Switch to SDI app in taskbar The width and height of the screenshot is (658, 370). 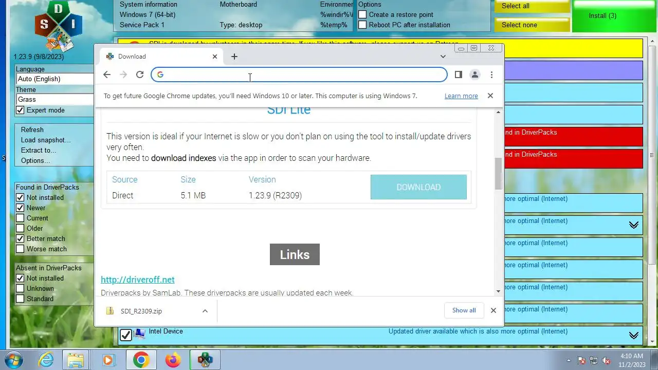coord(205,360)
